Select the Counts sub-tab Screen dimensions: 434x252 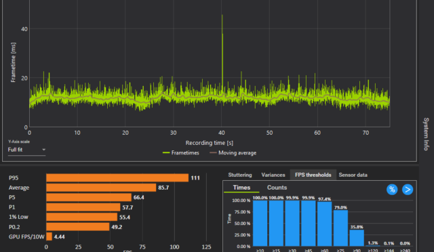[x=277, y=188]
